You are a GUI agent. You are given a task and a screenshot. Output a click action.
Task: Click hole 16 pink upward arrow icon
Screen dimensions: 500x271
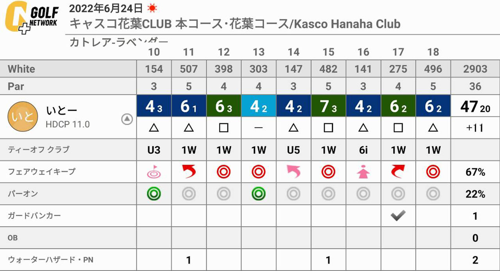(363, 171)
